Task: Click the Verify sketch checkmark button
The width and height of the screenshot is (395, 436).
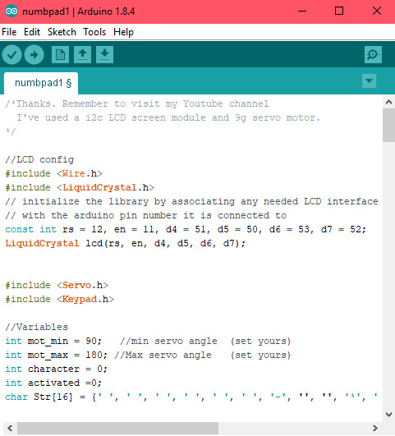Action: (x=12, y=55)
